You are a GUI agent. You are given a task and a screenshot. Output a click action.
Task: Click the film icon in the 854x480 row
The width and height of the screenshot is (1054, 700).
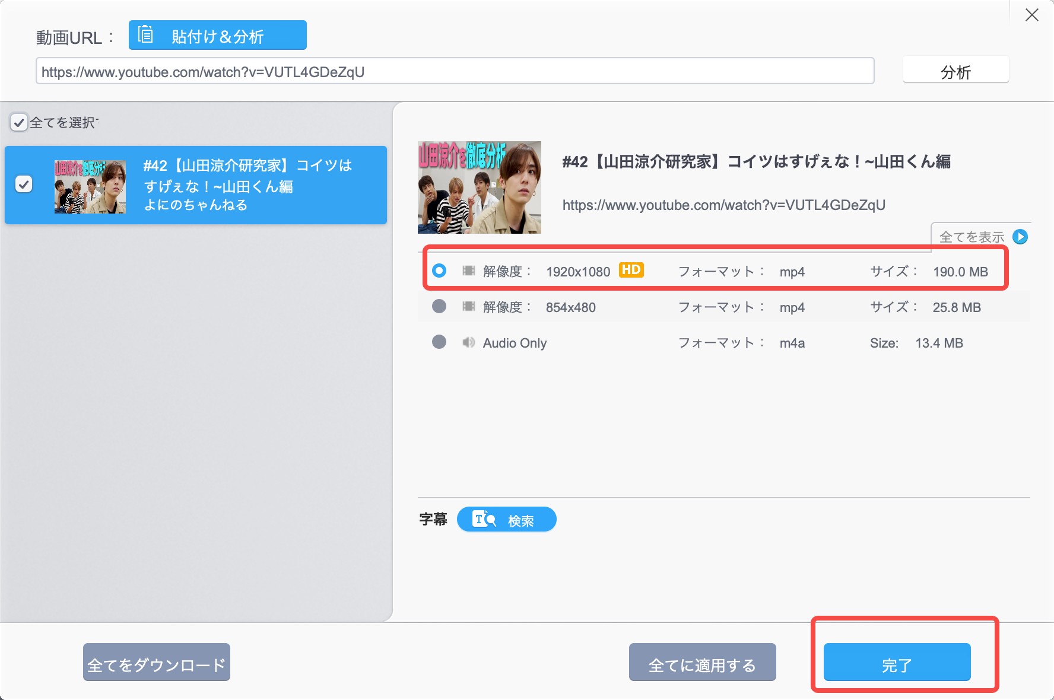[x=469, y=307]
